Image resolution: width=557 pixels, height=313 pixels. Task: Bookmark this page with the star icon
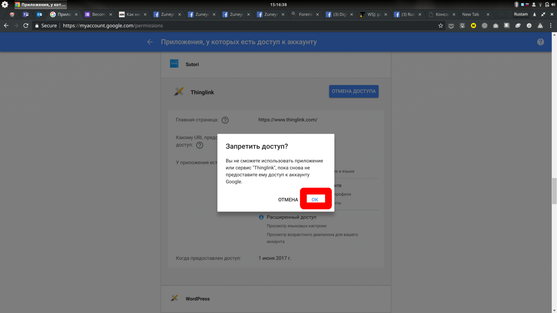441,26
